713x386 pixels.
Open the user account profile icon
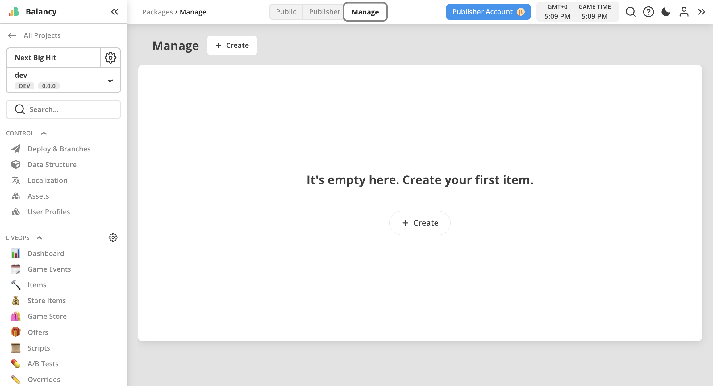tap(684, 12)
